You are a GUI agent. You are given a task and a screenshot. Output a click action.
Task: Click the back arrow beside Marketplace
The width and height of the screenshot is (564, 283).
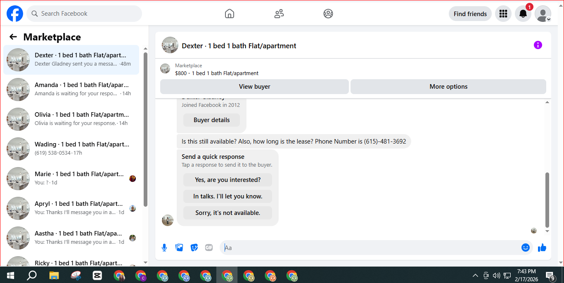(13, 37)
